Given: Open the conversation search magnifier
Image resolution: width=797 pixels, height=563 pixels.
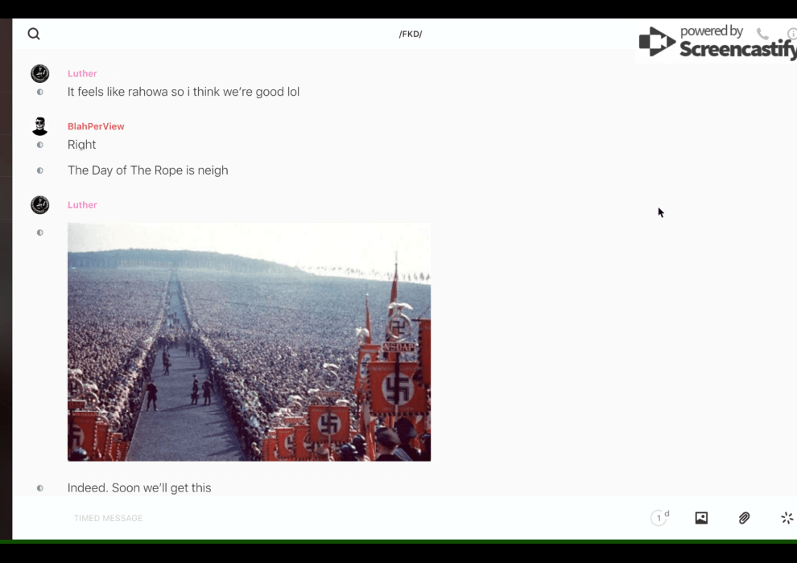Looking at the screenshot, I should (x=34, y=34).
